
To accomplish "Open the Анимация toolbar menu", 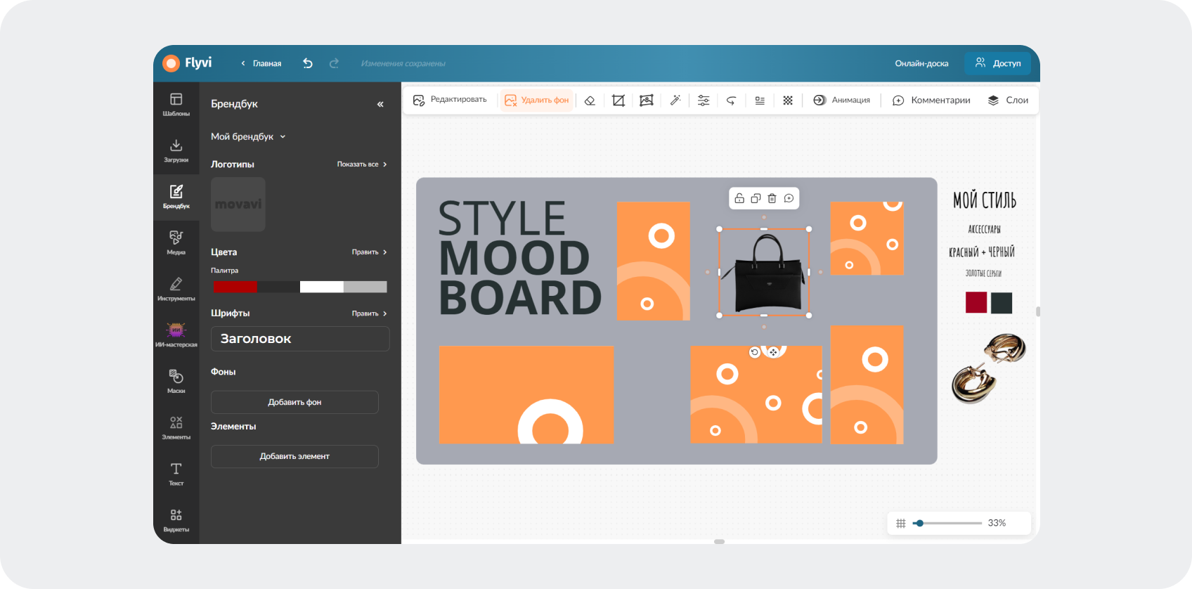I will click(841, 101).
